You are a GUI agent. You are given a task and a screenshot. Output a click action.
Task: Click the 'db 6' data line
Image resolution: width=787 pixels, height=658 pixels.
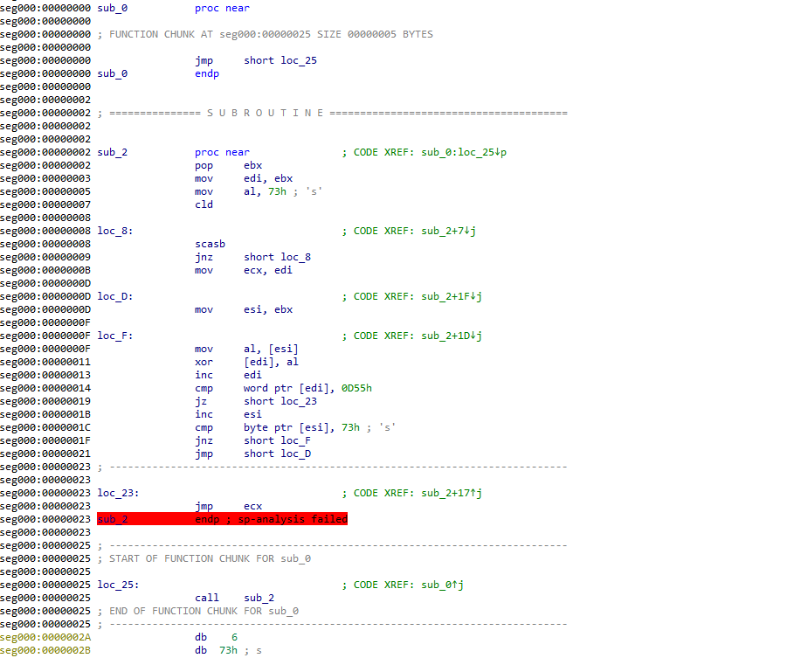[216, 637]
